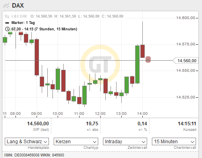Click the ISIN: DE0008469008 text
The height and width of the screenshot is (158, 202).
[22, 155]
